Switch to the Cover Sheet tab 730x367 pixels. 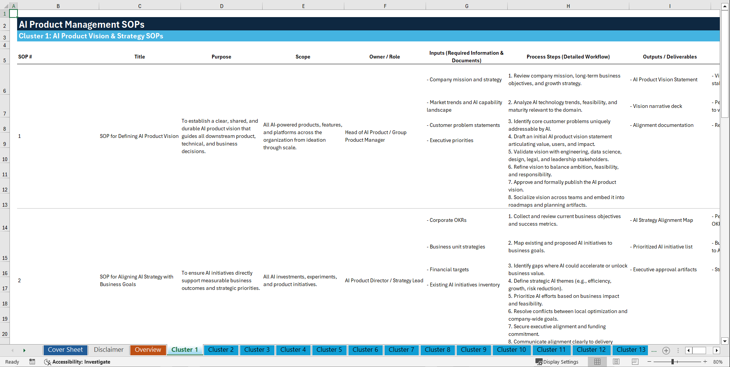click(65, 350)
